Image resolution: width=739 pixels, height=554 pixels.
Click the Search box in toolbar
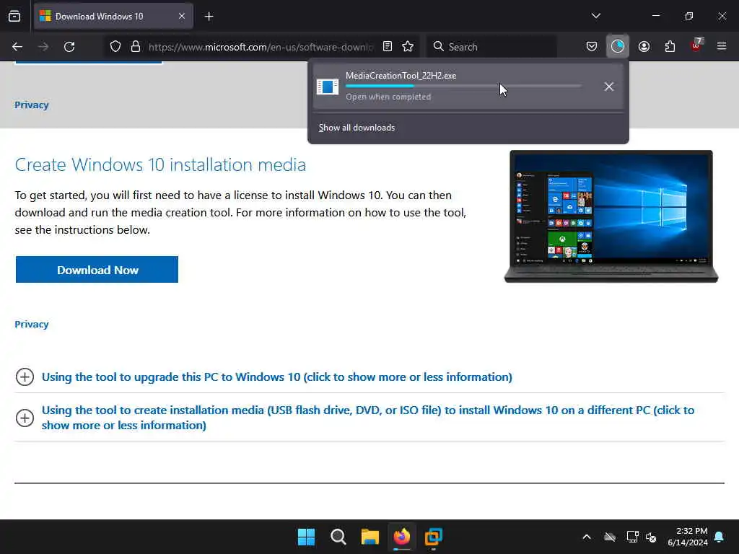(491, 47)
